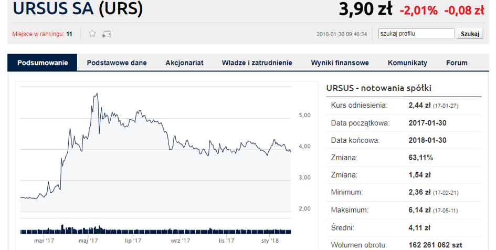Switch to Podstawowe dane tab
This screenshot has width=496, height=250.
[x=117, y=62]
